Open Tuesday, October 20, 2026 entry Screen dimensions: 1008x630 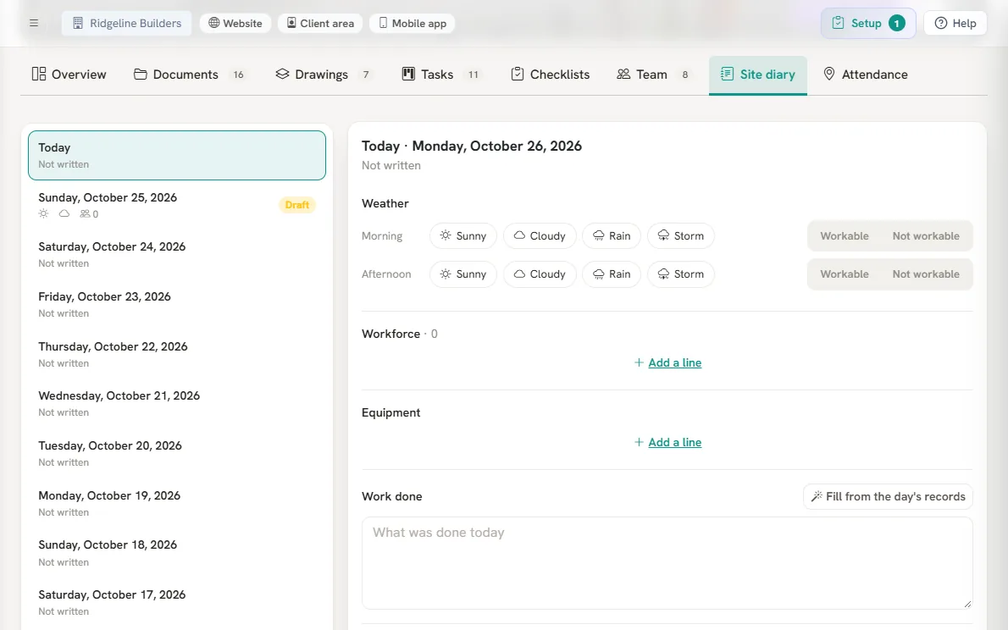pyautogui.click(x=177, y=453)
